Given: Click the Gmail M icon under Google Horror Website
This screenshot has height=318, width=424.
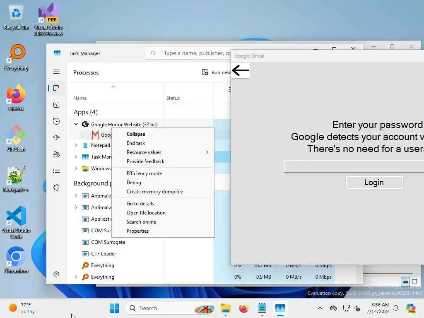Looking at the screenshot, I should (x=95, y=135).
